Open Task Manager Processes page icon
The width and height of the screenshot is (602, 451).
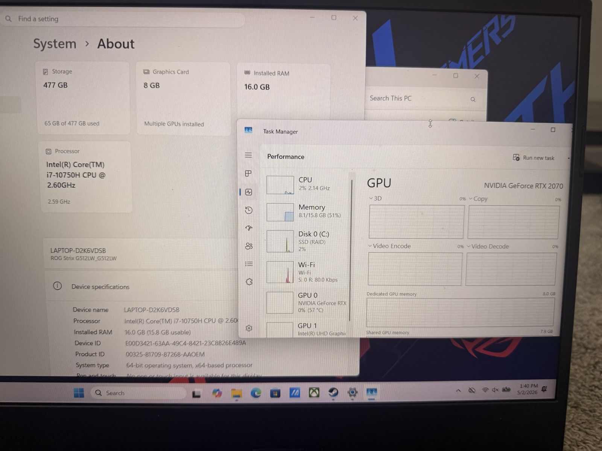(248, 174)
